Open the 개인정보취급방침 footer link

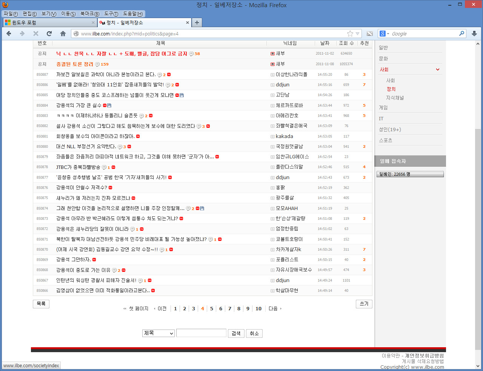[x=424, y=356]
